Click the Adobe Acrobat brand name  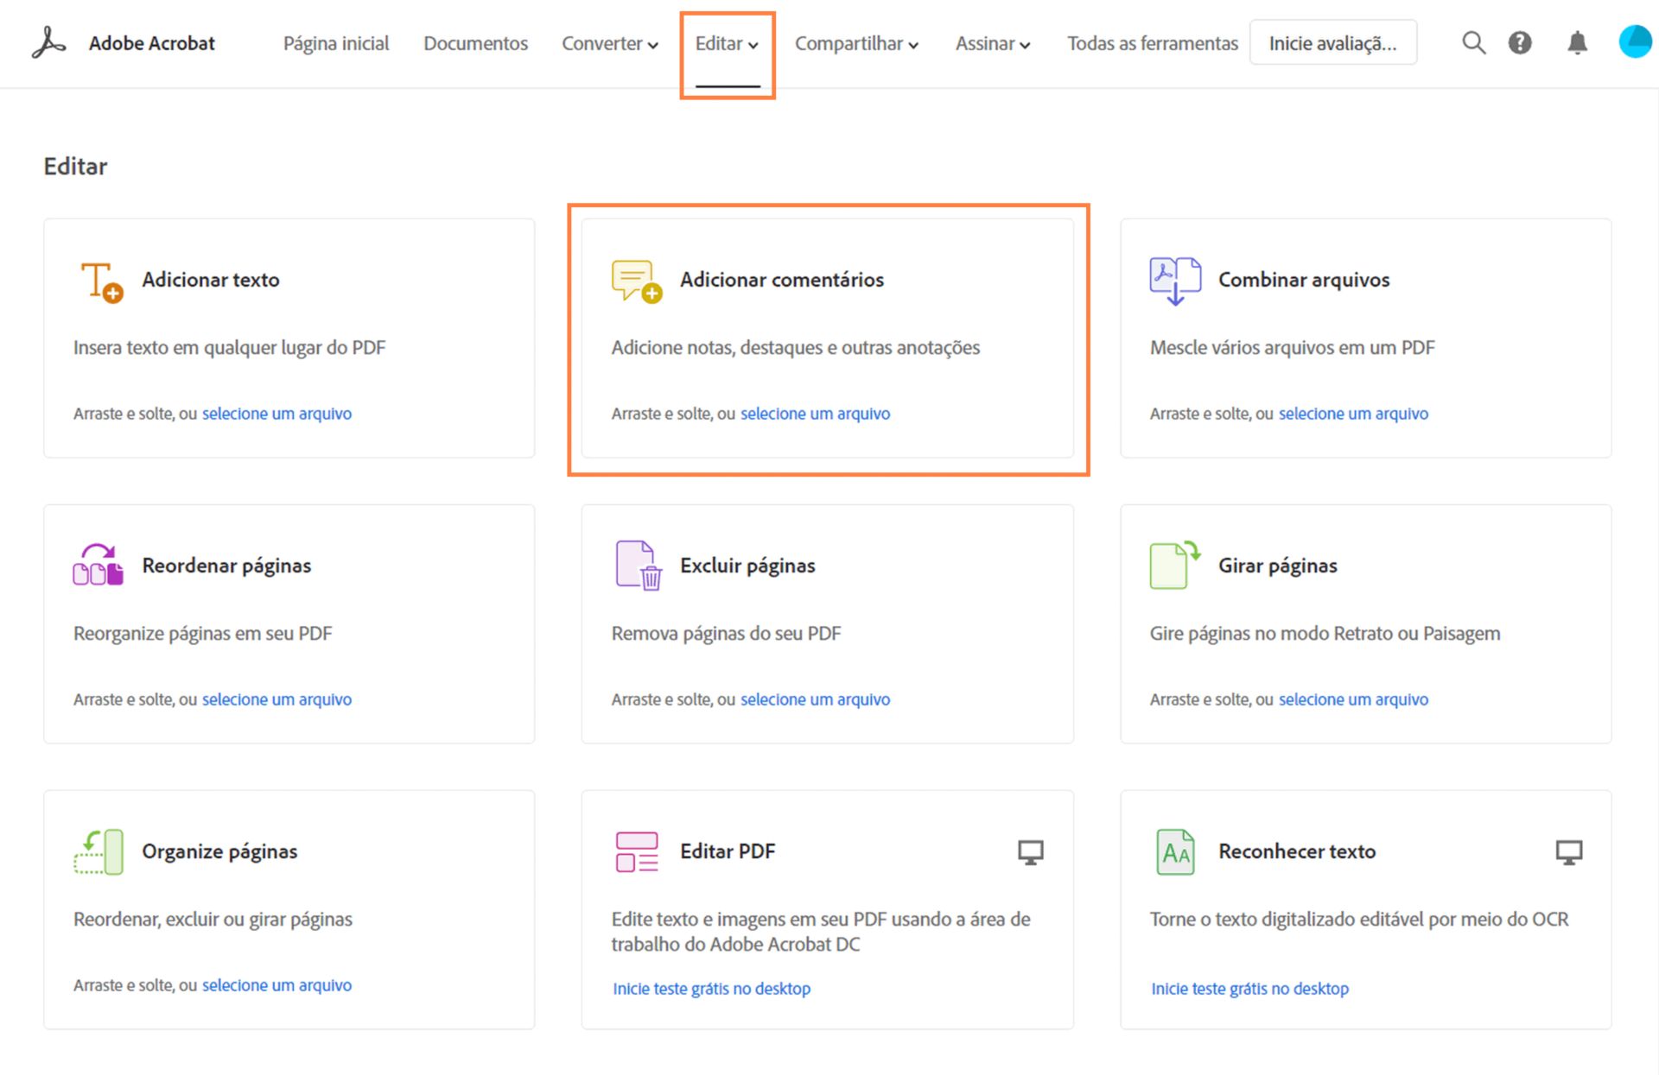click(152, 43)
